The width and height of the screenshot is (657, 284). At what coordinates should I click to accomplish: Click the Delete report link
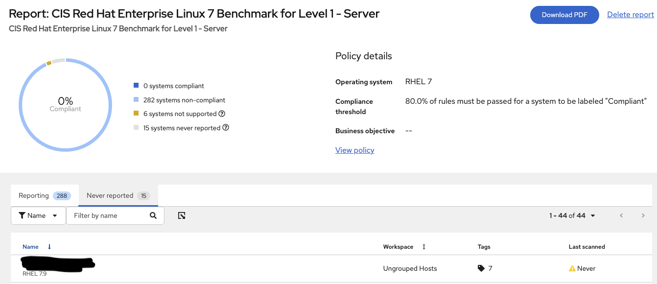630,15
